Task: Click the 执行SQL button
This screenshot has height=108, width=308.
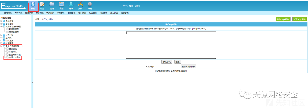Action: (x=167, y=62)
